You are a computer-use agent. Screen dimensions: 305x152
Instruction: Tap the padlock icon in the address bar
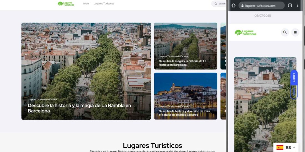242,6
